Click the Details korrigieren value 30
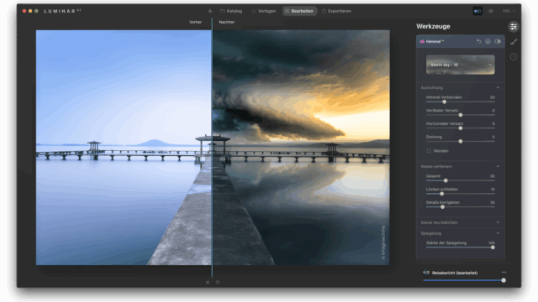This screenshot has height=302, width=538. [493, 203]
